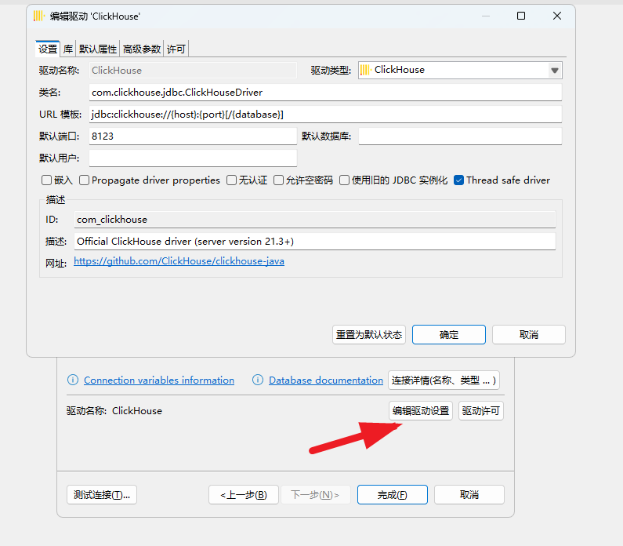623x546 pixels.
Task: Click the 编辑驱动设置 button
Action: 420,410
